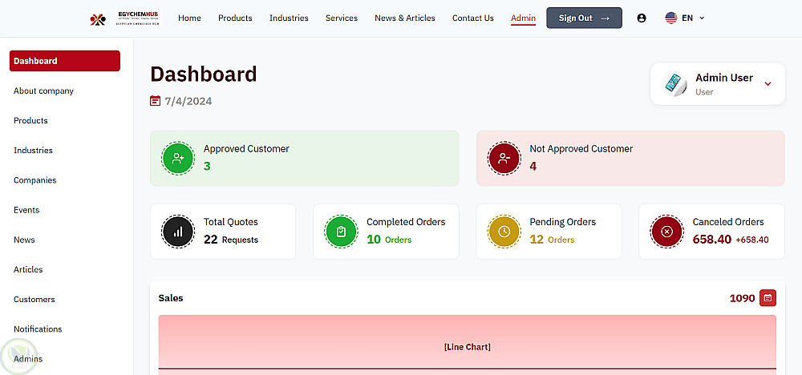Open Articles in the sidebar
The width and height of the screenshot is (802, 375).
pyautogui.click(x=28, y=269)
